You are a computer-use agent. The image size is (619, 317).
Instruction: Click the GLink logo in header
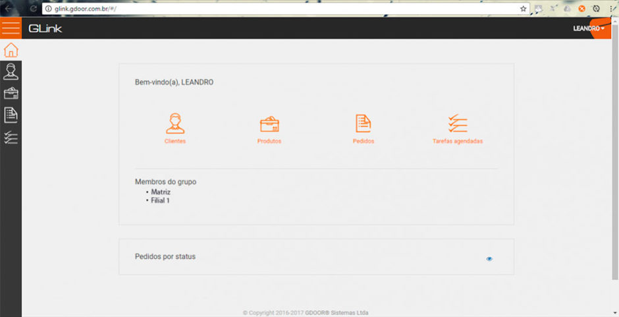(45, 28)
